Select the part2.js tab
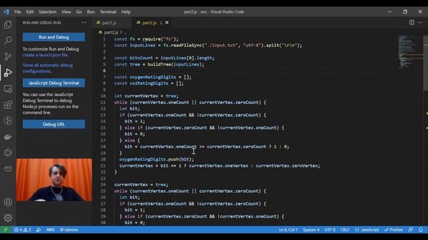Image resolution: width=428 pixels, height=240 pixels. (149, 23)
